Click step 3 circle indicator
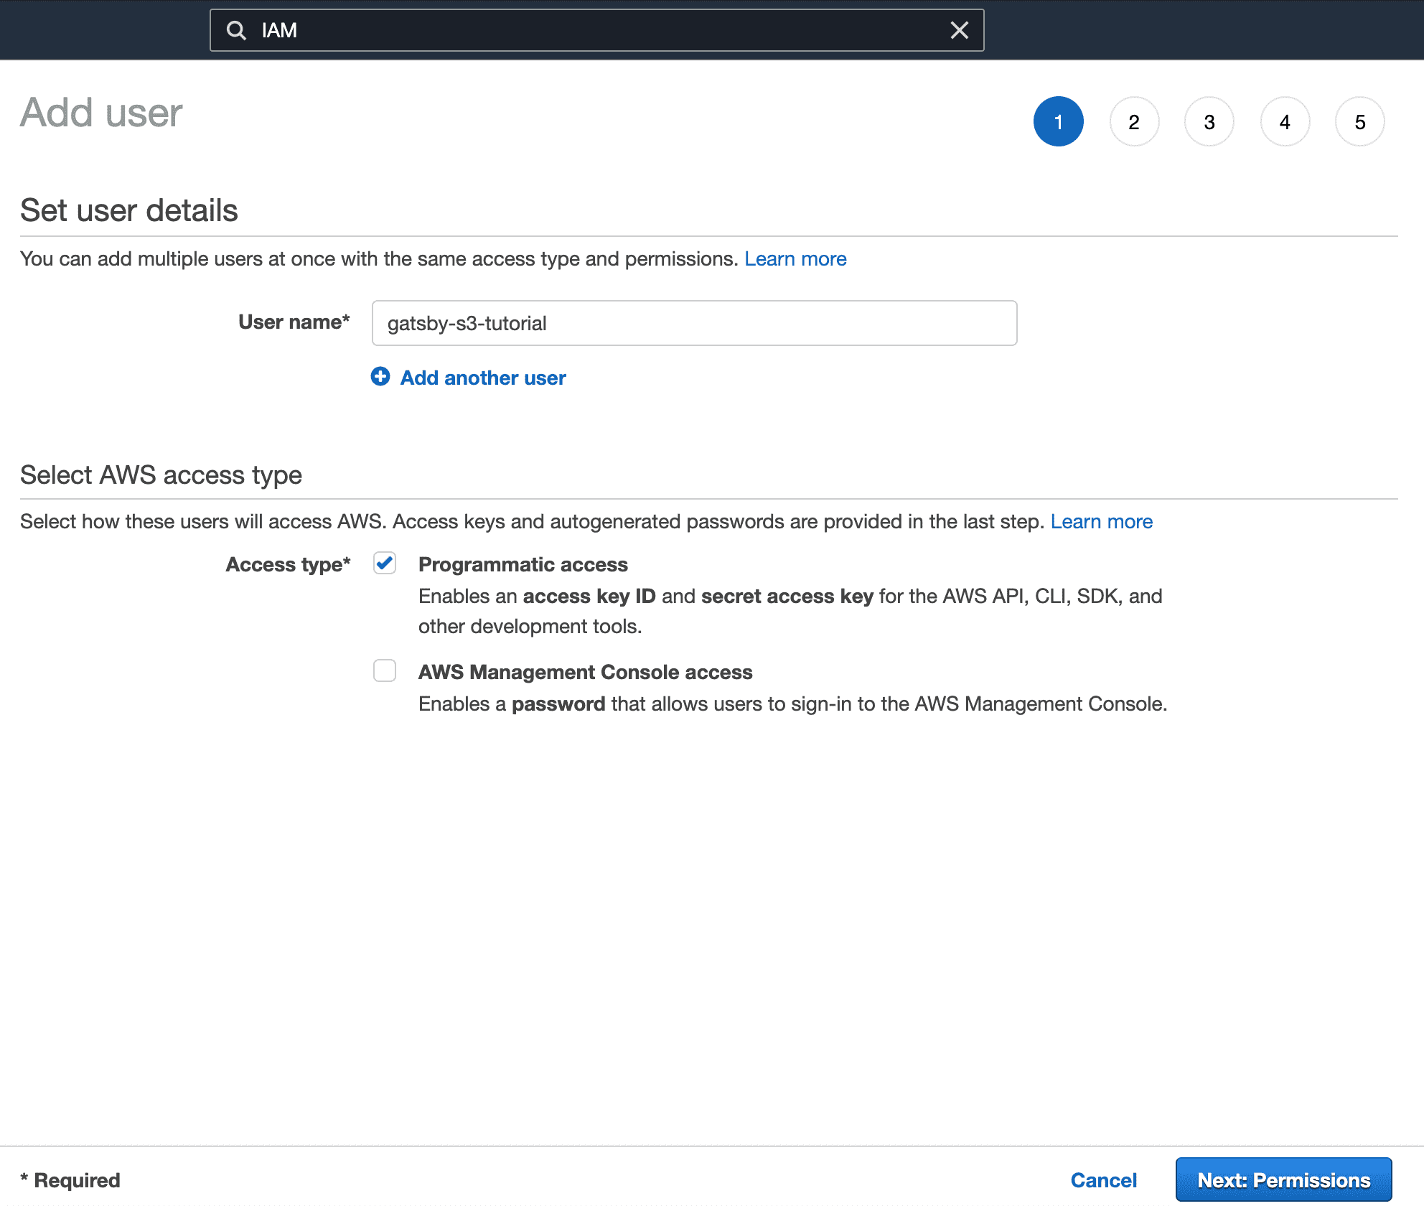 [1209, 121]
